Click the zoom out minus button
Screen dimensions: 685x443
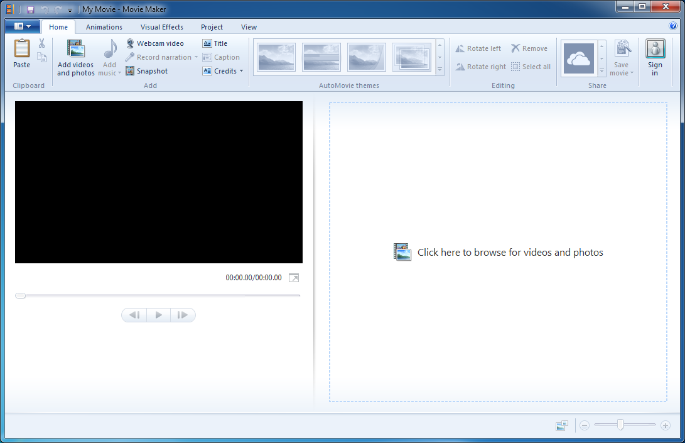coord(585,425)
